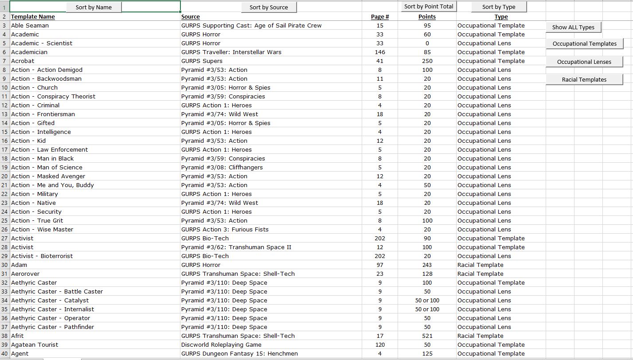Select the Academic - Scientist cell
633x360 pixels.
pyautogui.click(x=95, y=43)
